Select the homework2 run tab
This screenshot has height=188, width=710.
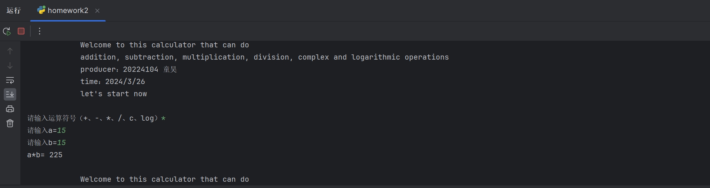click(x=68, y=10)
